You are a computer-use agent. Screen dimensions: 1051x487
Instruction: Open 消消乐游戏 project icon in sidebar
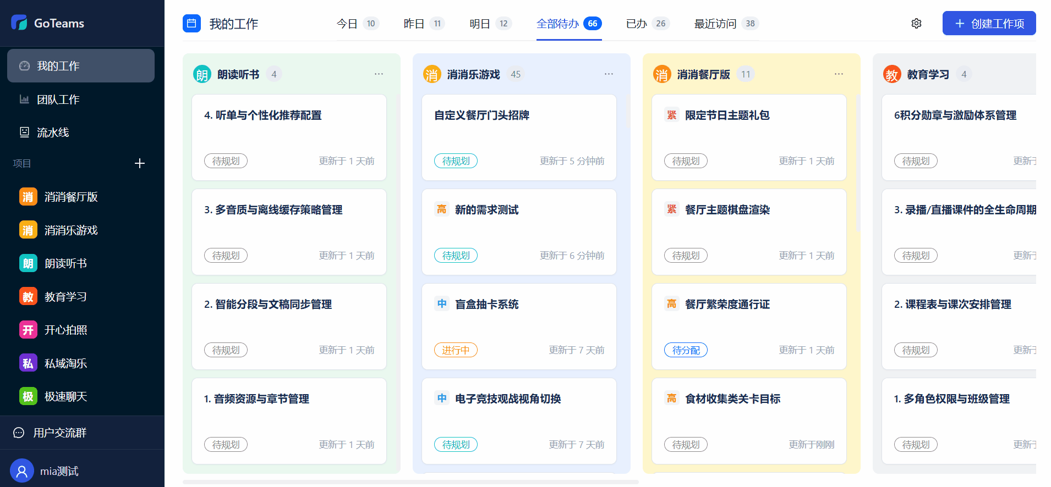click(x=28, y=230)
